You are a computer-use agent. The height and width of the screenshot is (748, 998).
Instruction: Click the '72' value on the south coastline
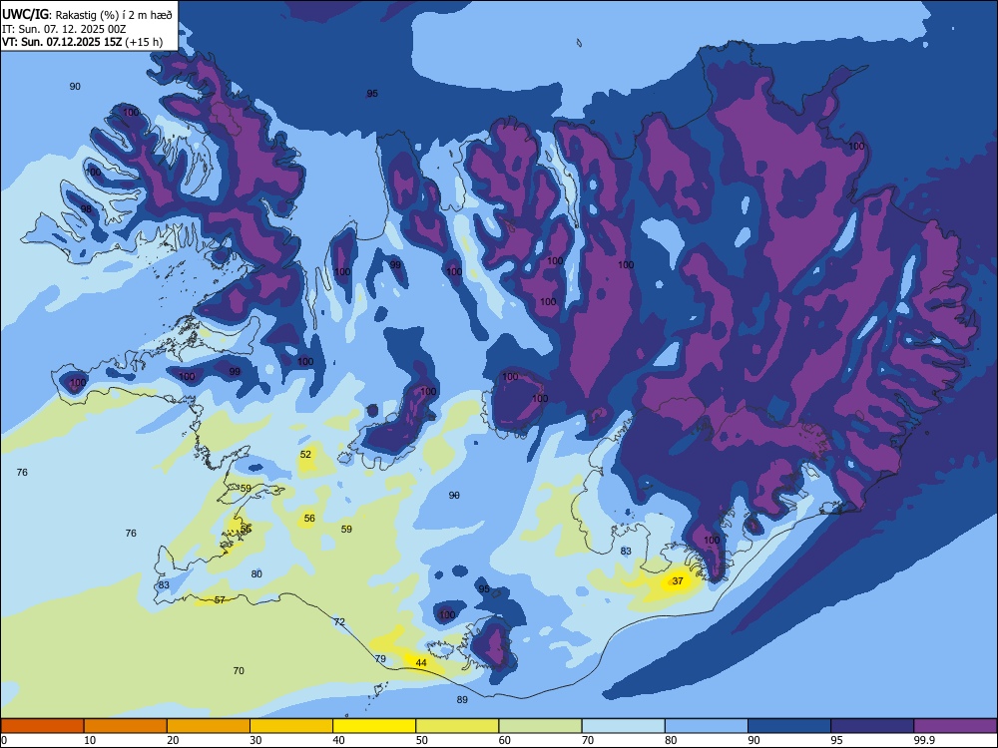339,621
